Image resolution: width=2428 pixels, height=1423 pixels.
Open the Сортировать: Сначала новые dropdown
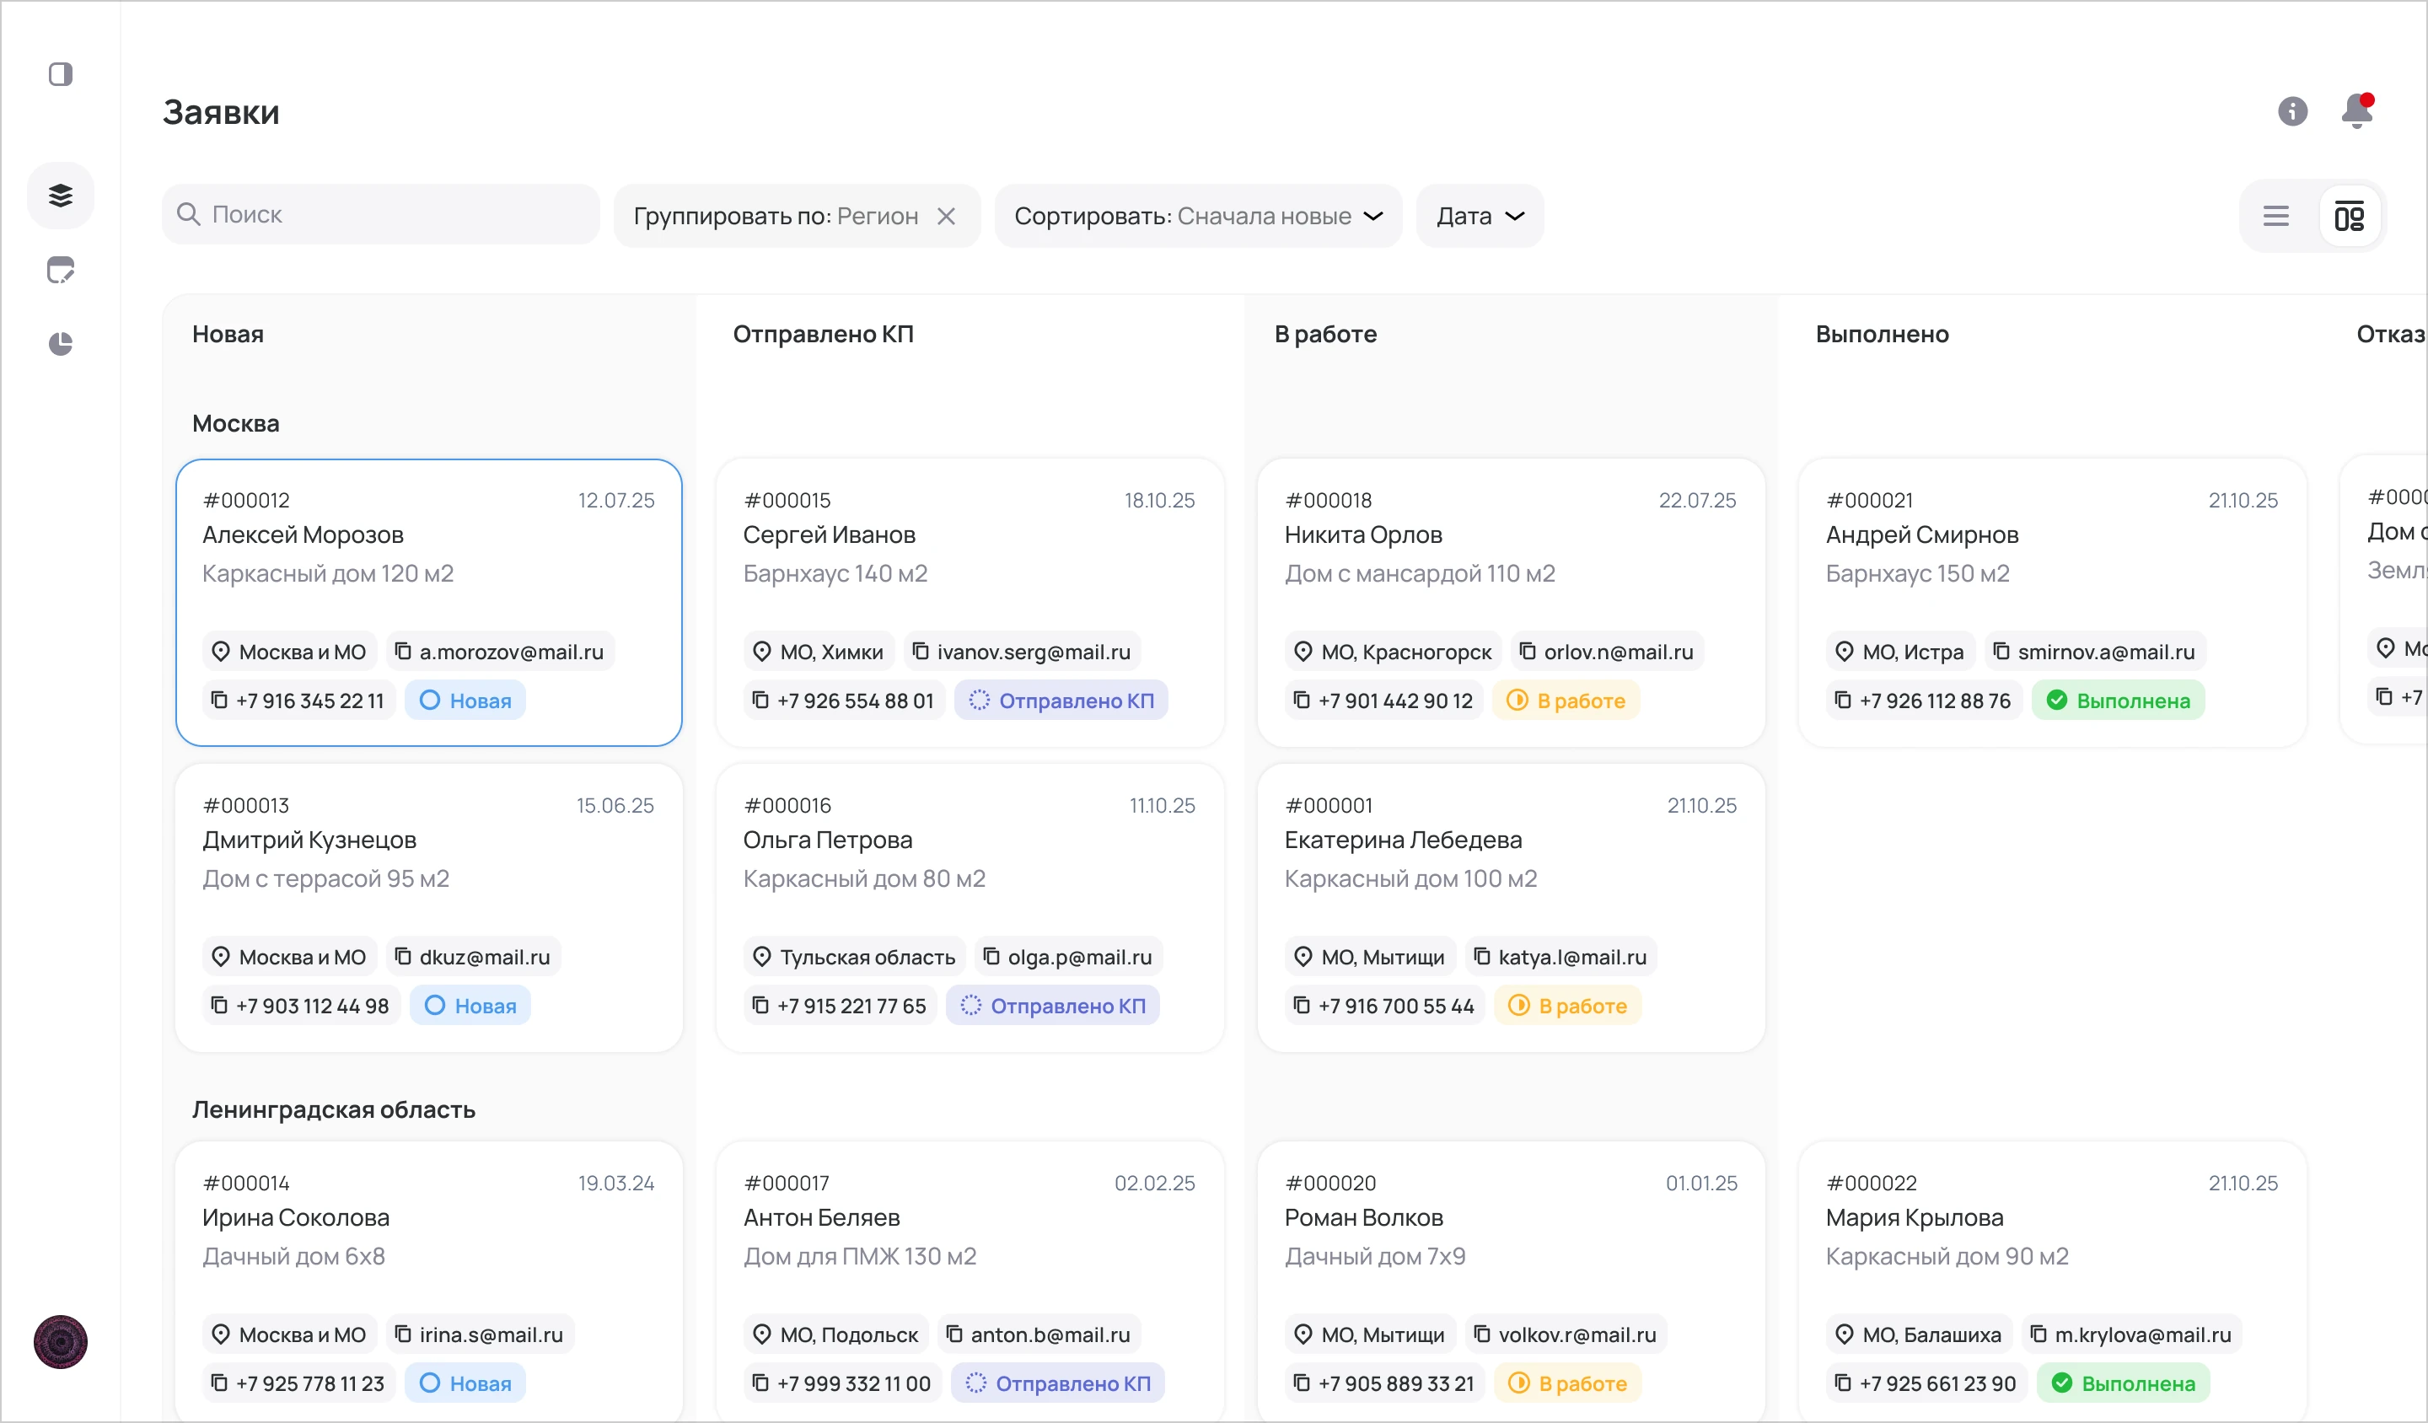coord(1198,216)
